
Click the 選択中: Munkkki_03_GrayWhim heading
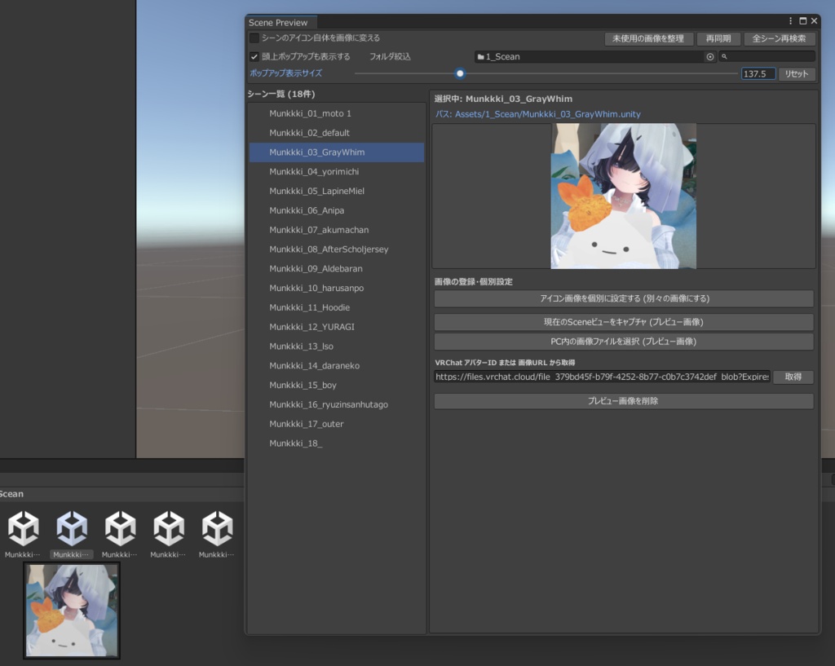click(503, 99)
